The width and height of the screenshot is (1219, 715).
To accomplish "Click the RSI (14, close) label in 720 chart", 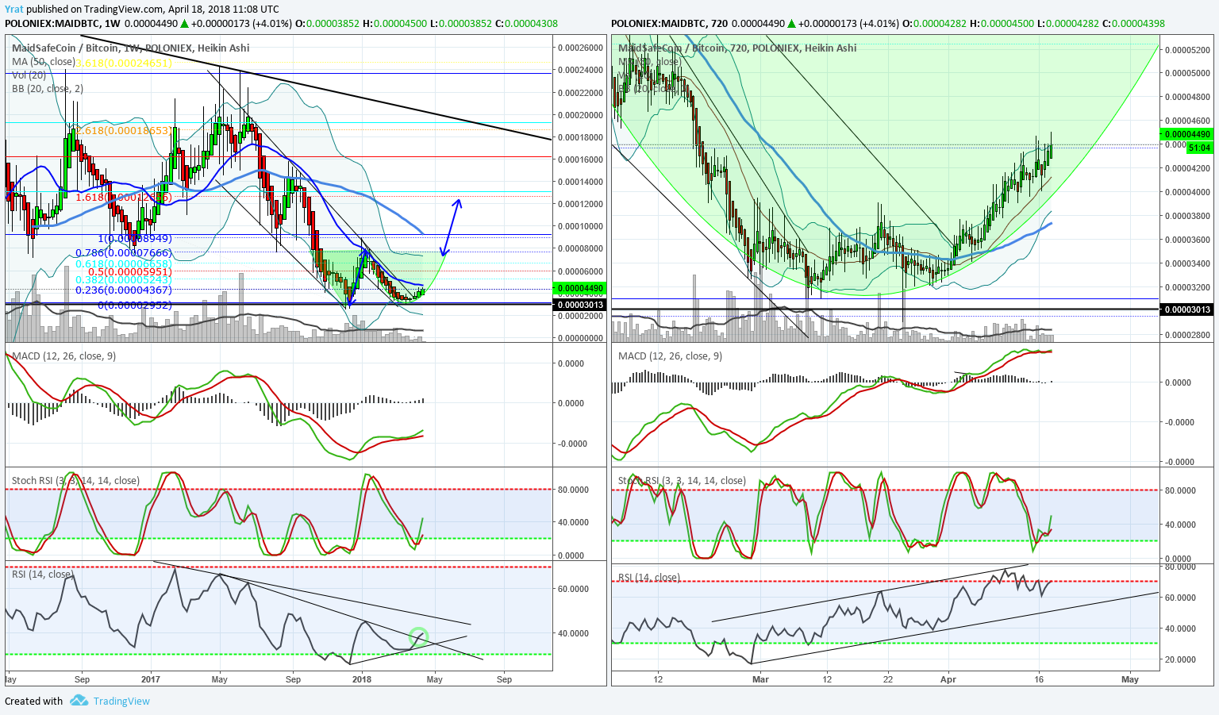I will tap(649, 577).
